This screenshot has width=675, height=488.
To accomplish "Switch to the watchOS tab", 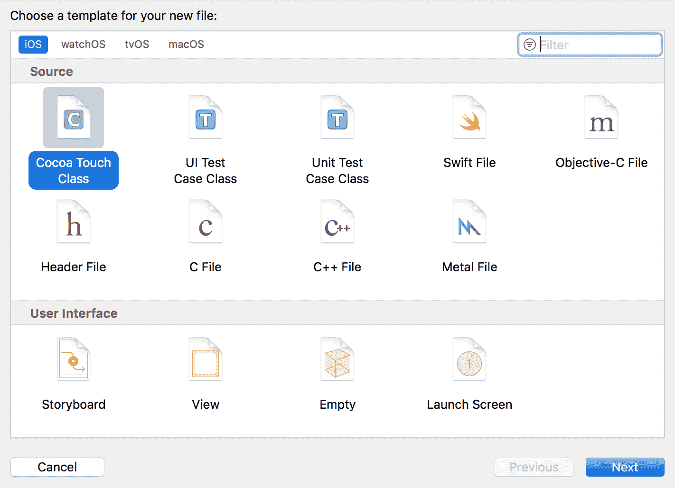I will coord(84,45).
